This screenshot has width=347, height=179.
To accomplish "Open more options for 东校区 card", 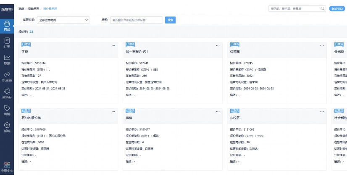I will coord(322,112).
